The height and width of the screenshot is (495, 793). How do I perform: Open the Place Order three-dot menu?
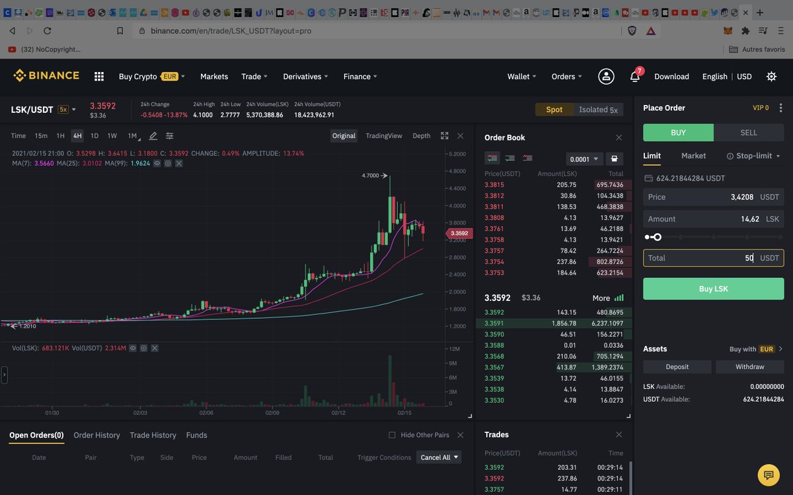click(781, 108)
